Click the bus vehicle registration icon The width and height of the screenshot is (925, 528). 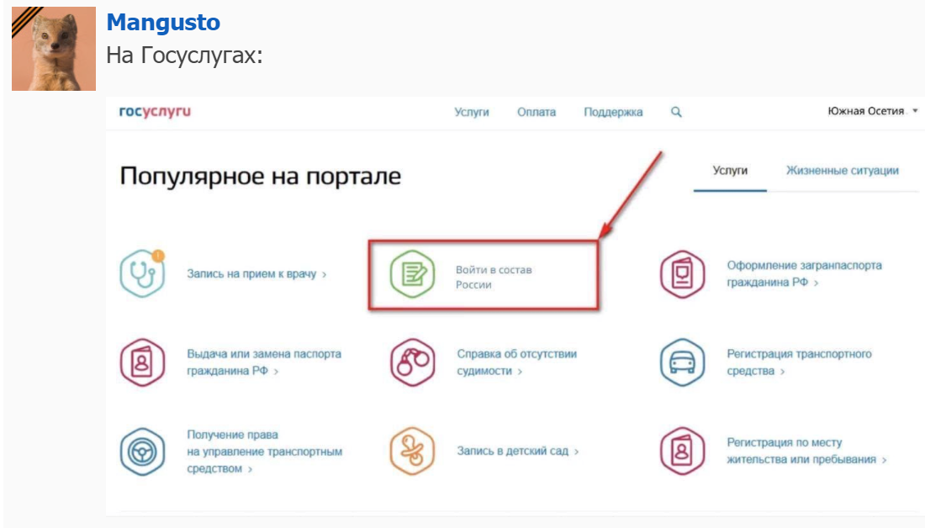pyautogui.click(x=682, y=362)
